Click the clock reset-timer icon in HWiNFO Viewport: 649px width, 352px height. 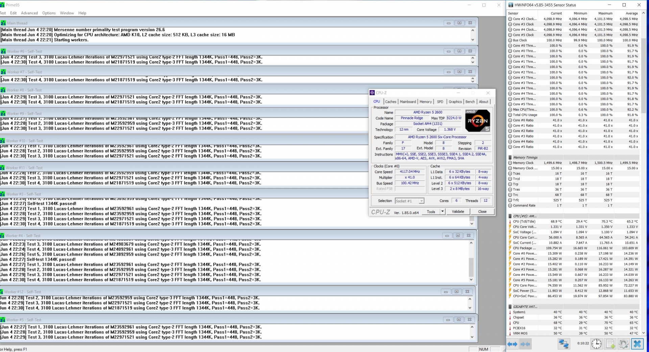click(x=597, y=344)
